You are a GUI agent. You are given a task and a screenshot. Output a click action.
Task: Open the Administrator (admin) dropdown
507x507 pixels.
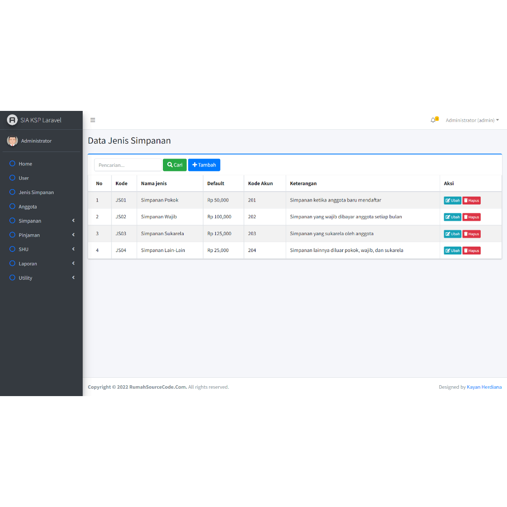[x=472, y=120]
